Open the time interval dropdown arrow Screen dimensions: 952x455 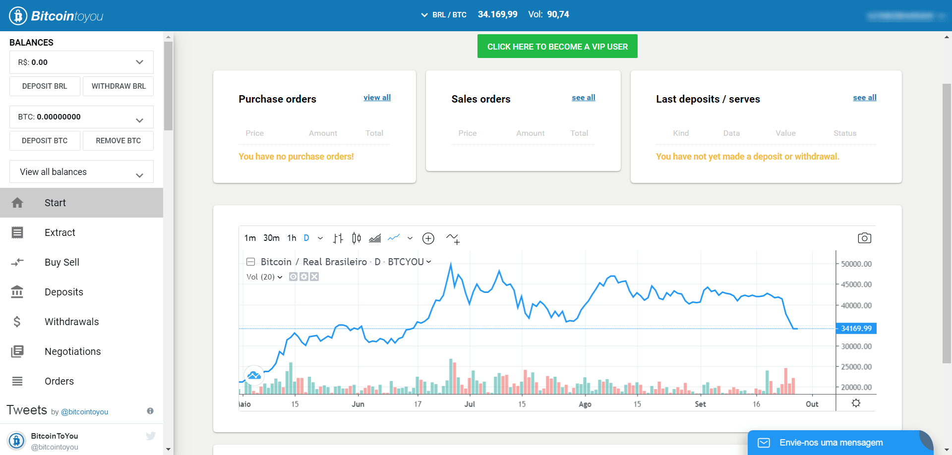click(320, 238)
